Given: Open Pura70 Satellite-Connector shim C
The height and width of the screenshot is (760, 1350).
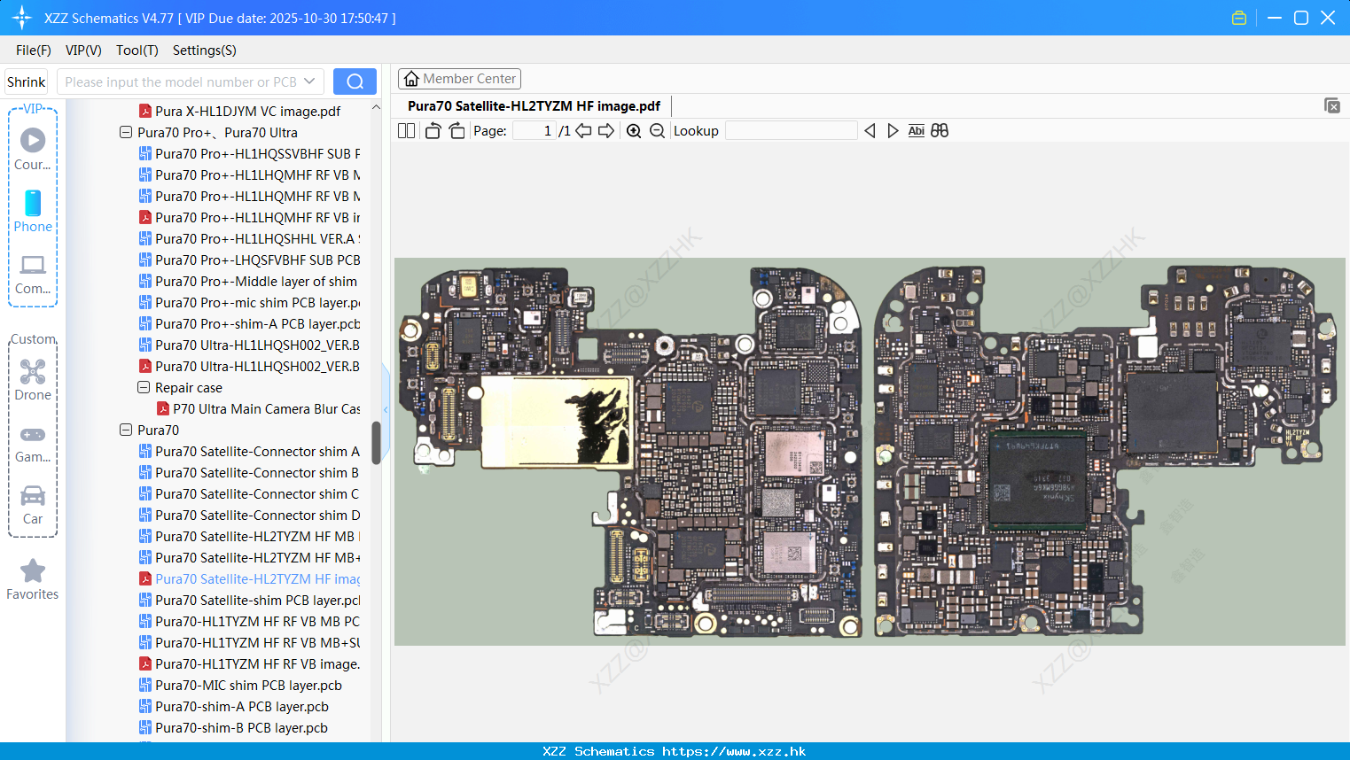Looking at the screenshot, I should point(249,493).
